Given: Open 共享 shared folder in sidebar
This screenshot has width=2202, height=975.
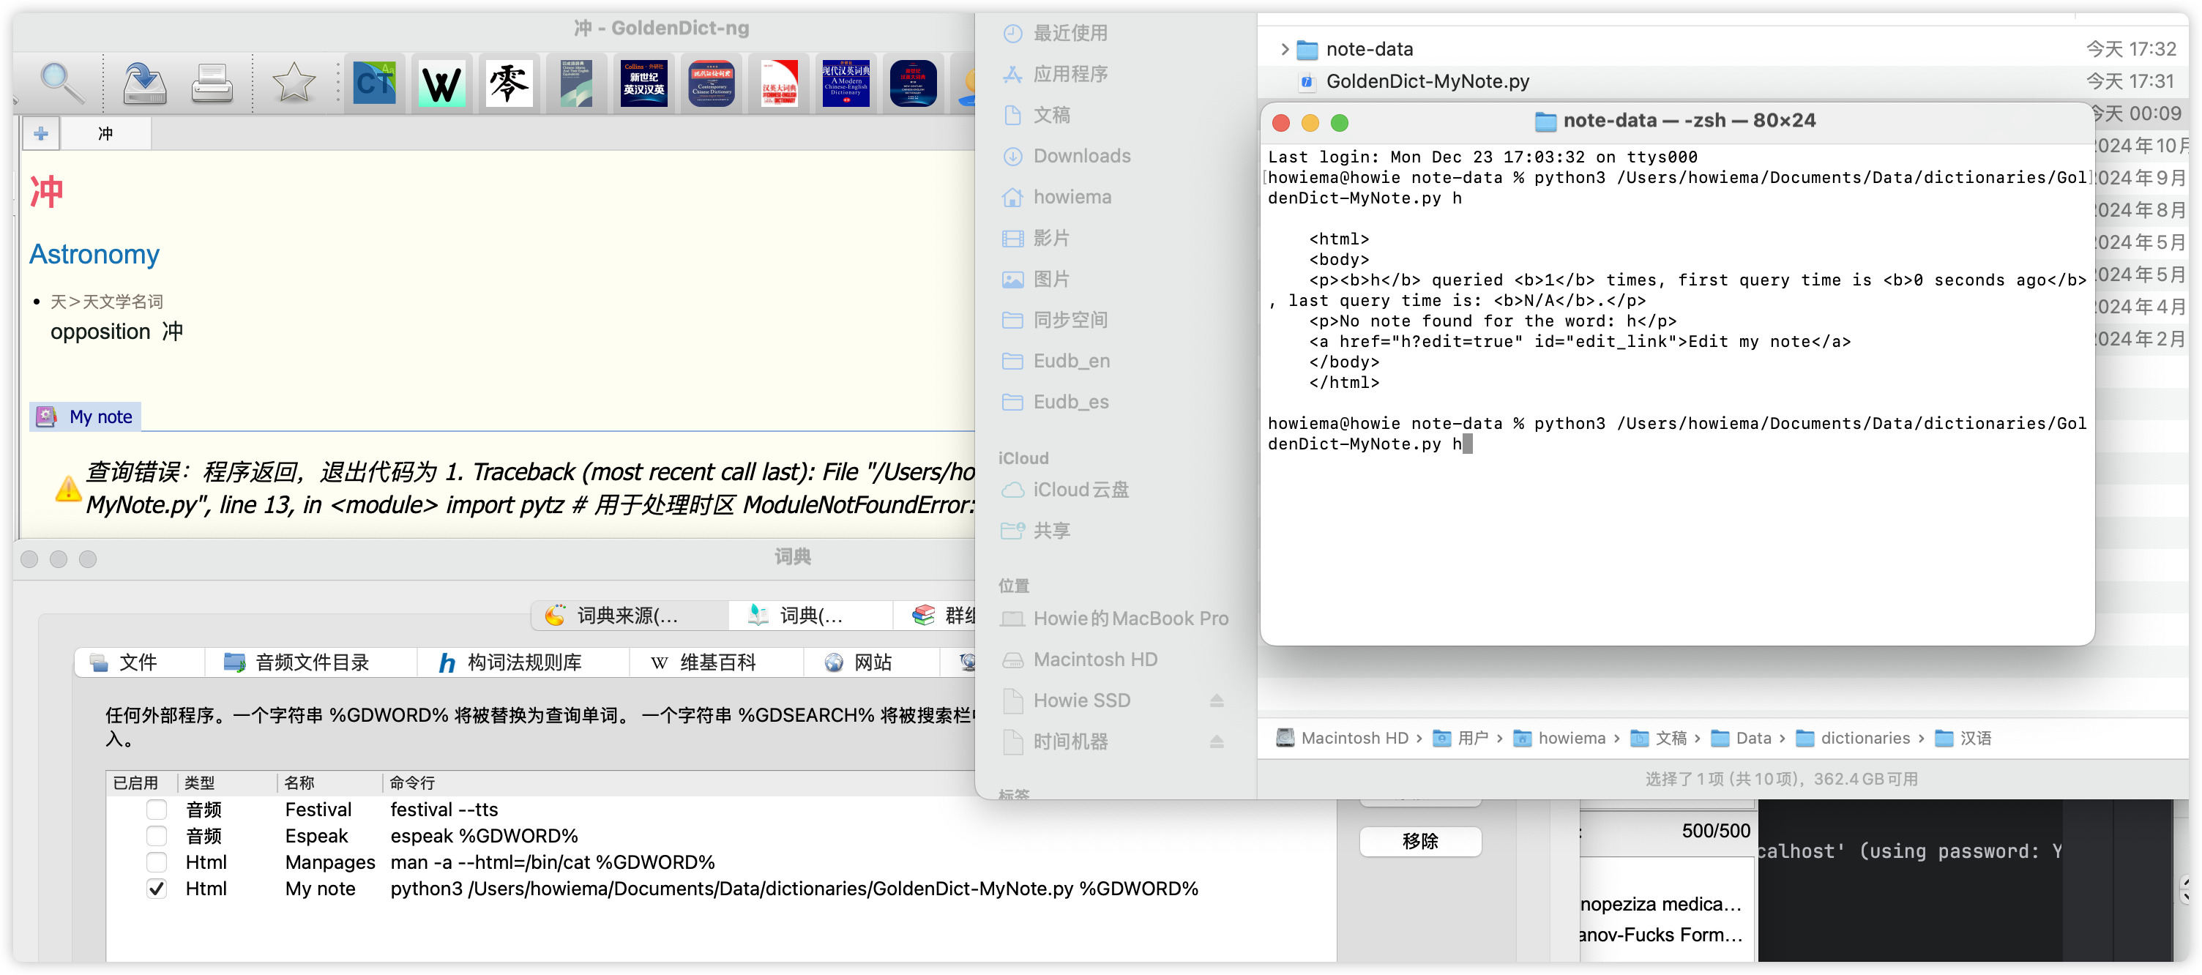Looking at the screenshot, I should pos(1050,531).
